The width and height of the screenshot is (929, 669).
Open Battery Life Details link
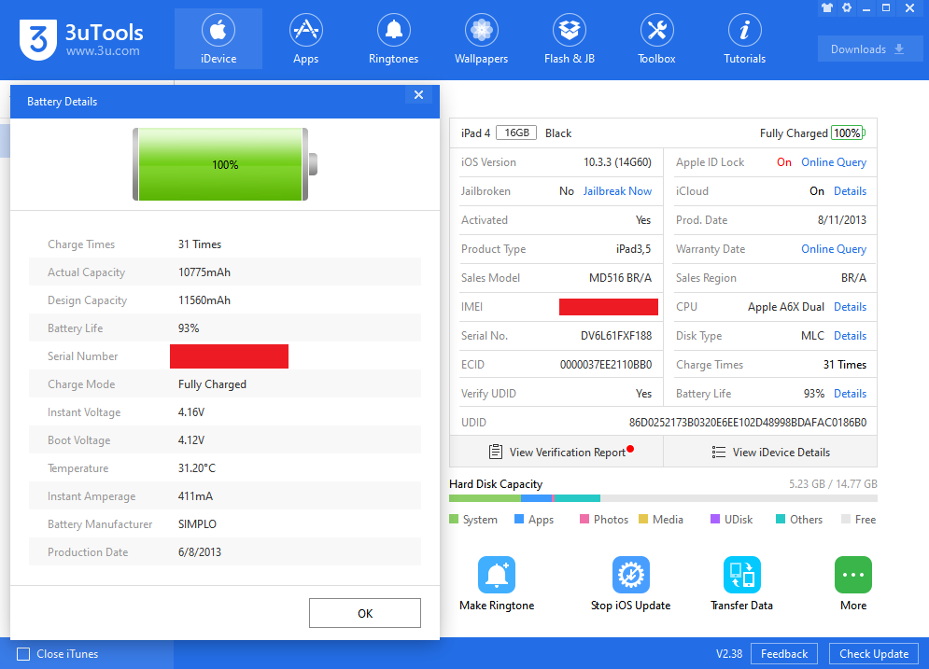click(851, 394)
